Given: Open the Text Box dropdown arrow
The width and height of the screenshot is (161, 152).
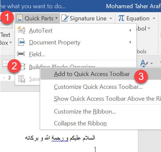Looking at the screenshot, I should (11, 42).
